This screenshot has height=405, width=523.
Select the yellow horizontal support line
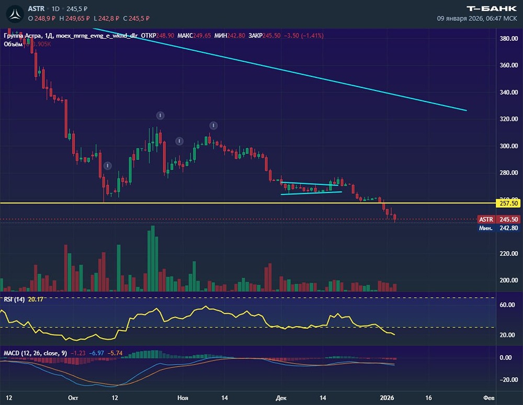click(248, 203)
